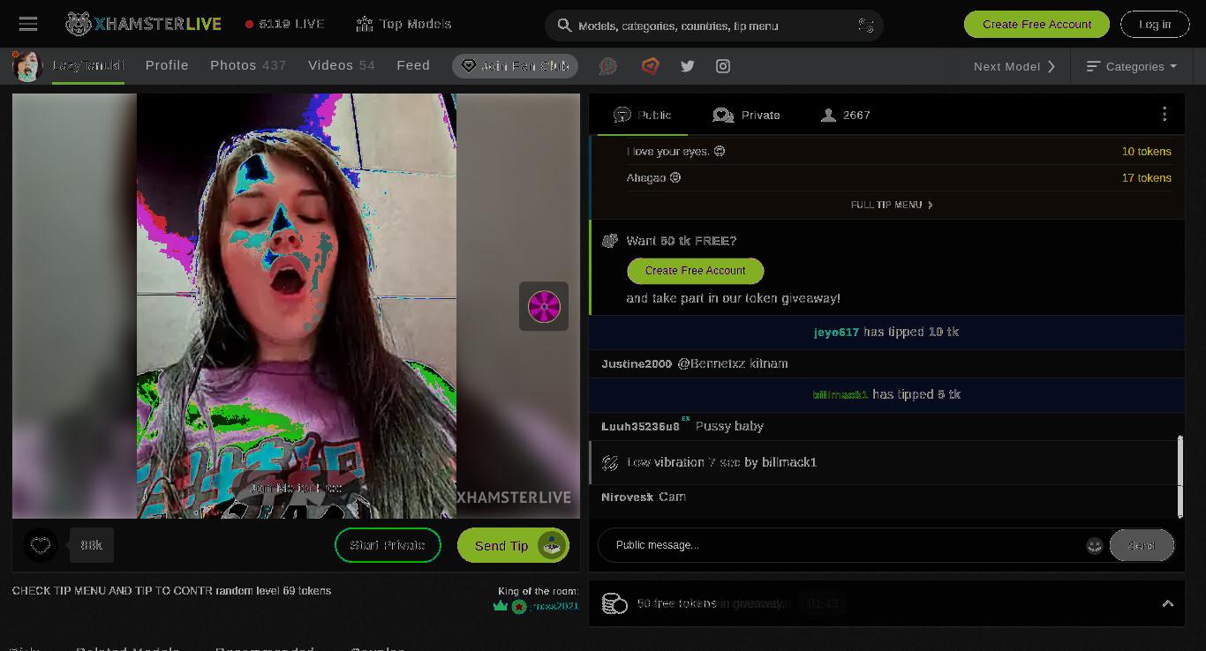The height and width of the screenshot is (651, 1206).
Task: Collapse the giveaway panel chevron
Action: [1167, 603]
